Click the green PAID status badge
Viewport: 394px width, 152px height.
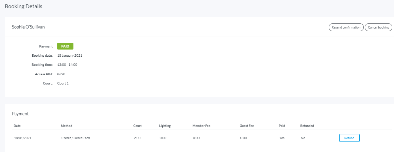pos(65,46)
